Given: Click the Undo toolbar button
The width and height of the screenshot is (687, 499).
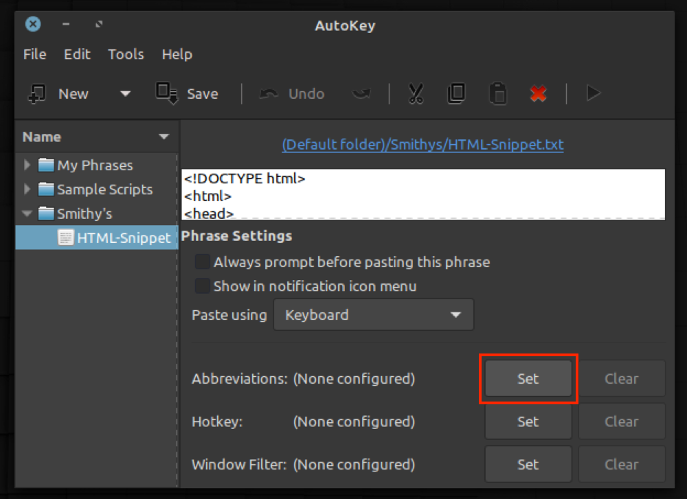Looking at the screenshot, I should tap(292, 93).
